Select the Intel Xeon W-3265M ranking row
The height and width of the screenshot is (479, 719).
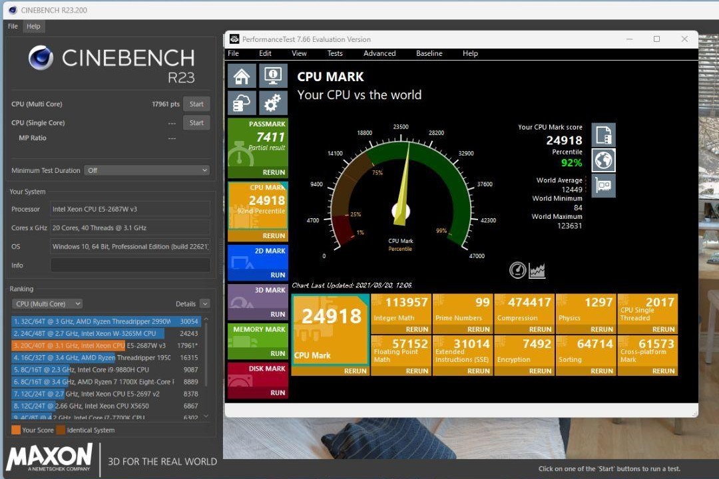click(x=105, y=333)
